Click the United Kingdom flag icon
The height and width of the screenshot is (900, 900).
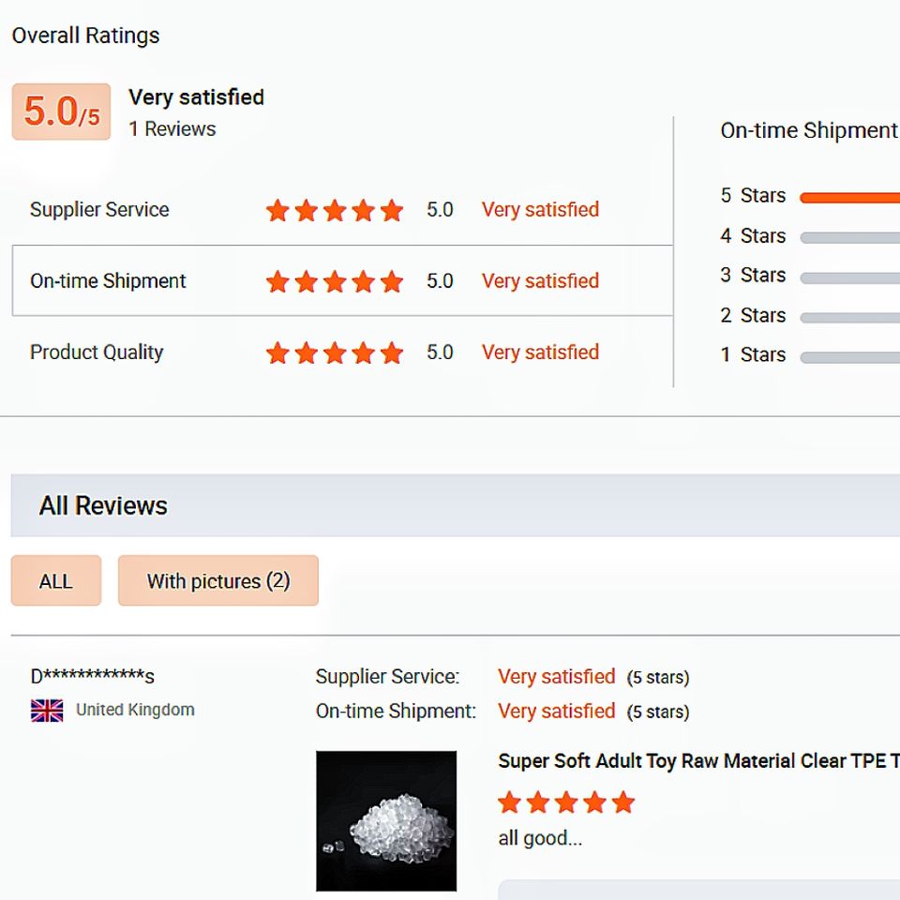click(x=47, y=711)
